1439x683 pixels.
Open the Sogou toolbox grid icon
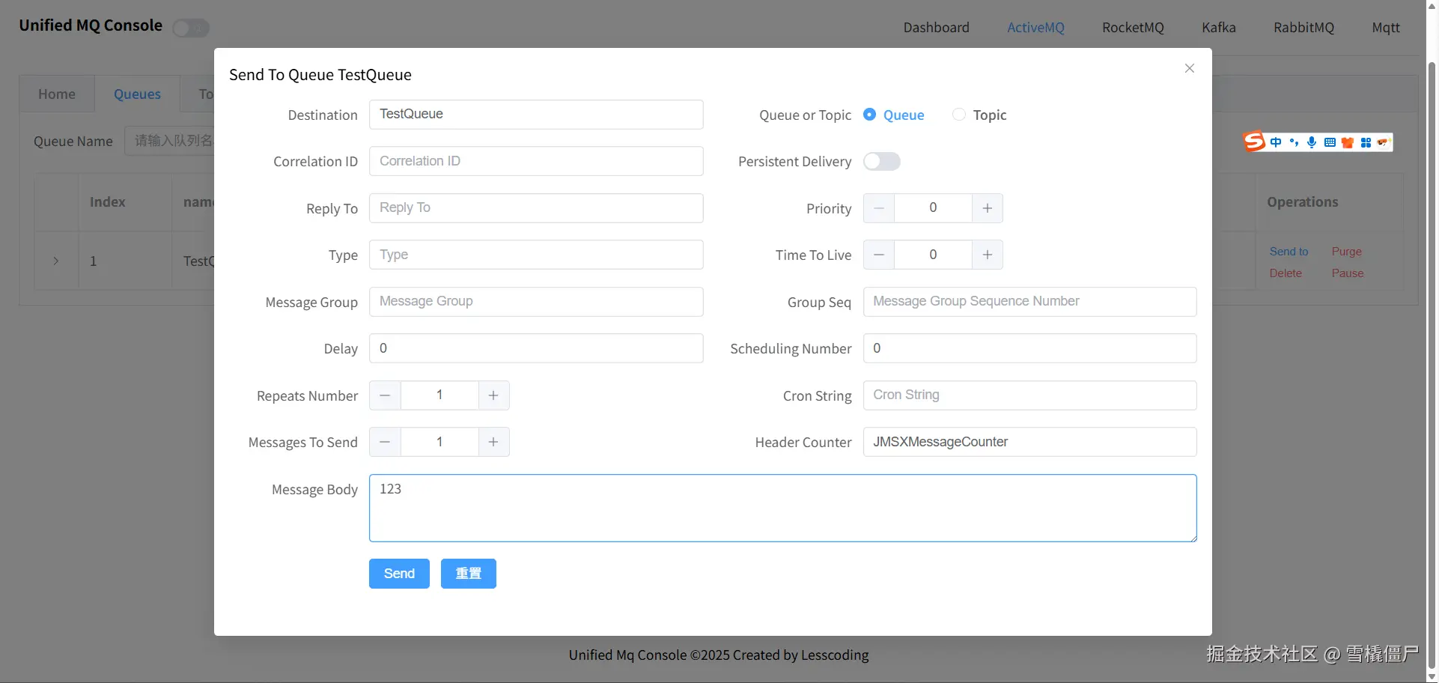tap(1366, 142)
